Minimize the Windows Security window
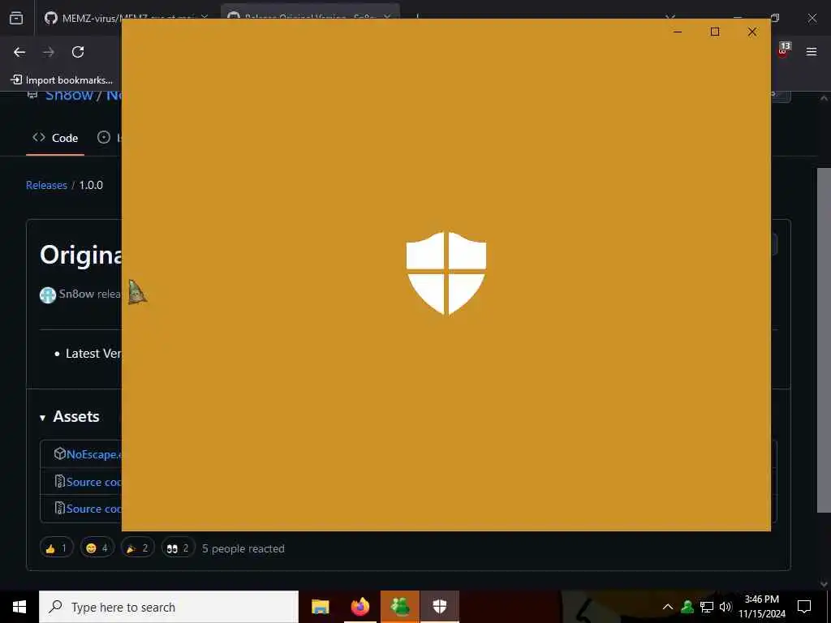Image resolution: width=831 pixels, height=623 pixels. [678, 32]
